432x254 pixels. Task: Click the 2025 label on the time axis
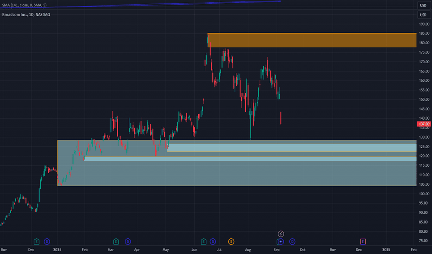[386, 249]
